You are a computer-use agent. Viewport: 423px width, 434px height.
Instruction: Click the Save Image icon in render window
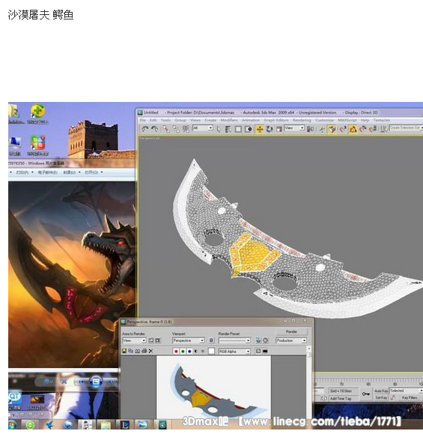point(124,351)
